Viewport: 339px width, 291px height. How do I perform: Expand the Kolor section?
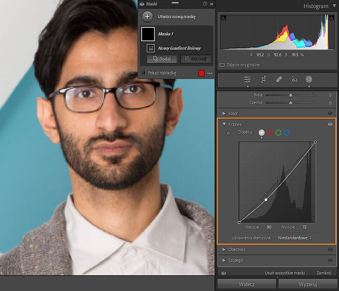tap(224, 113)
